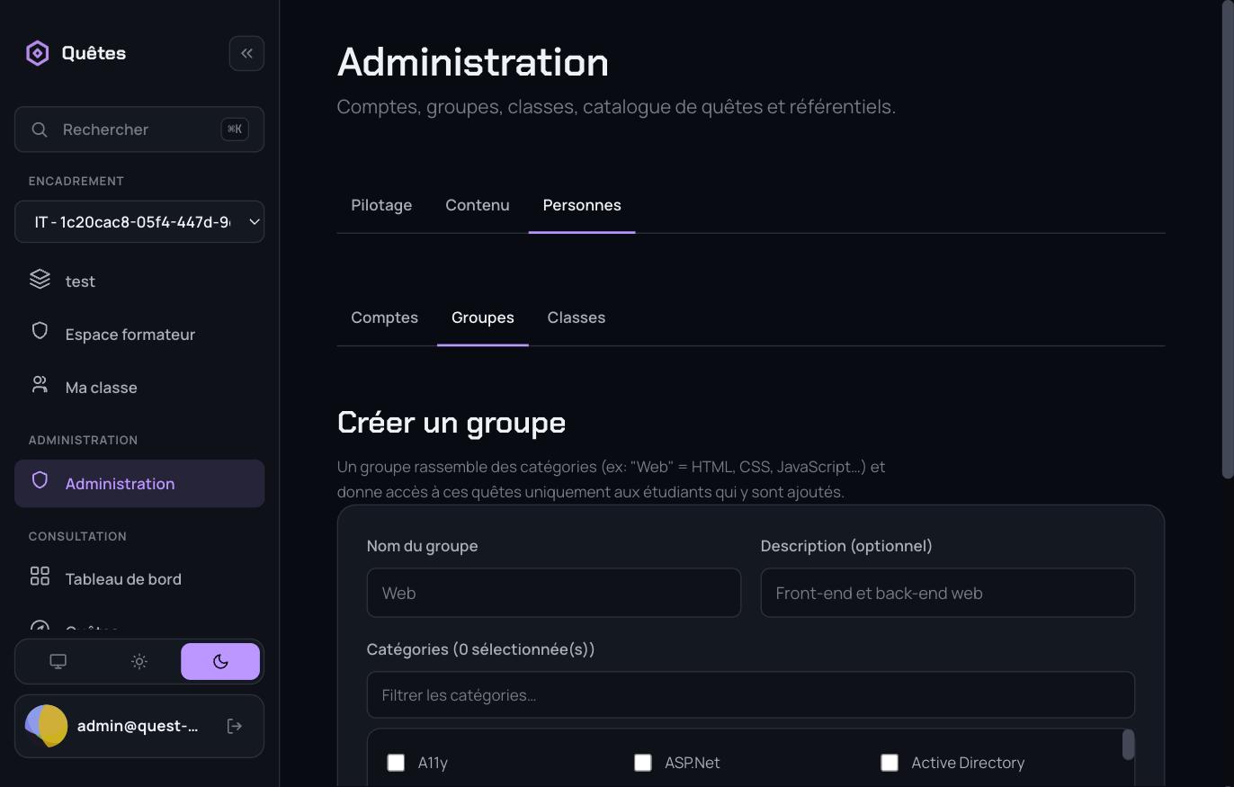Click the Administration page title
The image size is (1234, 787).
click(x=473, y=62)
